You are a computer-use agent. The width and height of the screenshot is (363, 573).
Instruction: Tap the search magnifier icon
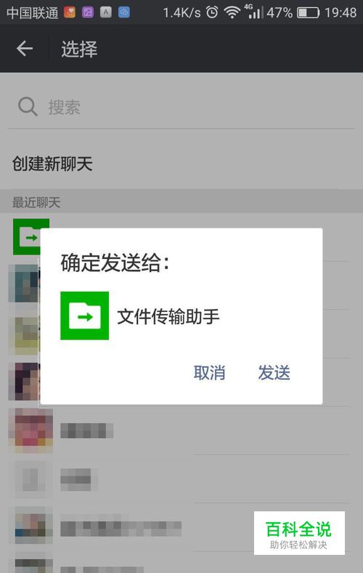pyautogui.click(x=28, y=107)
